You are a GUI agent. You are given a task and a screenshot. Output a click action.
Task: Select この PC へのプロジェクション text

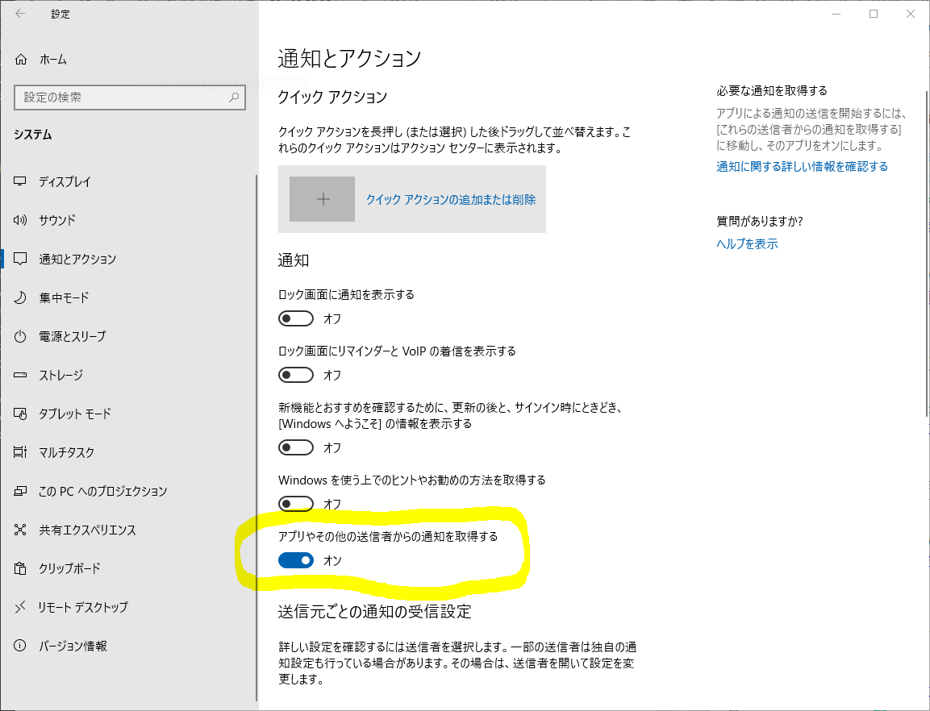click(103, 491)
